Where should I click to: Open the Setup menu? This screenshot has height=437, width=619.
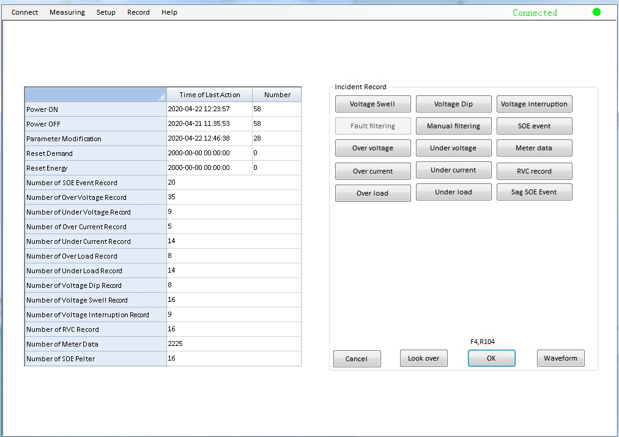pos(106,12)
